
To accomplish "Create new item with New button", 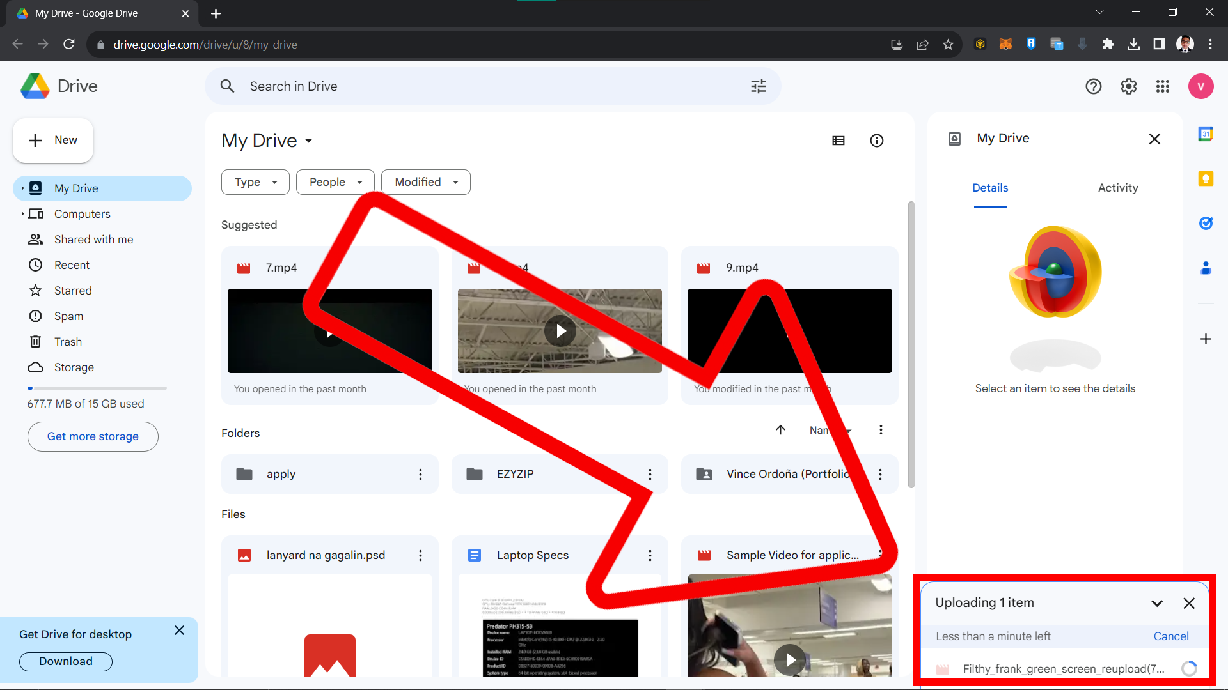I will (52, 140).
